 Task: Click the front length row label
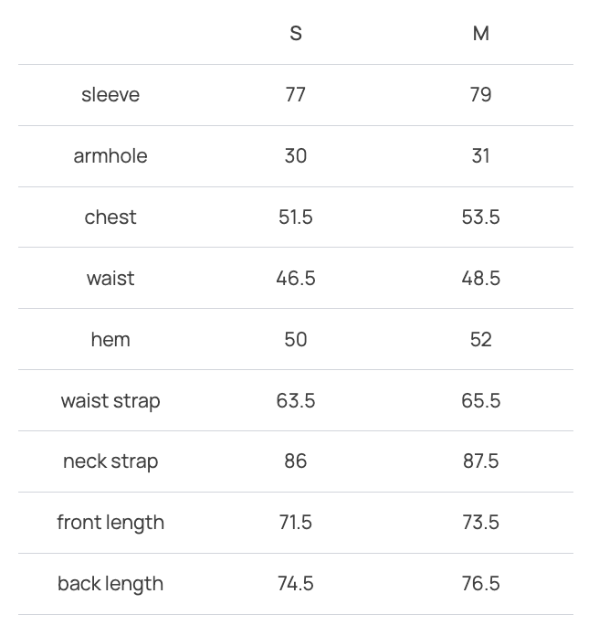pos(110,523)
